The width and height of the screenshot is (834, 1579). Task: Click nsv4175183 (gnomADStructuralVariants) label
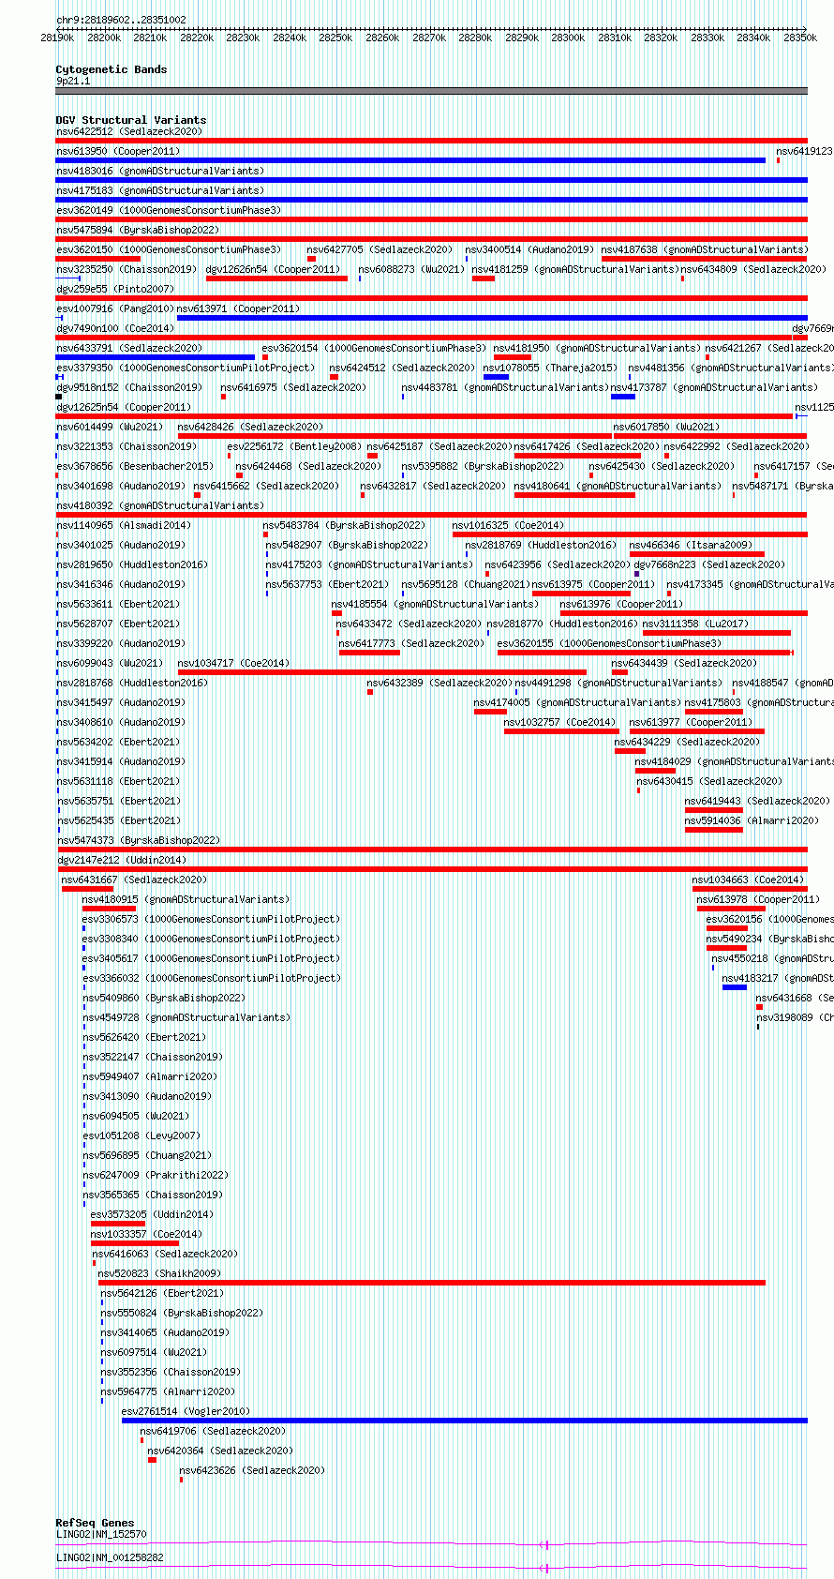point(160,190)
